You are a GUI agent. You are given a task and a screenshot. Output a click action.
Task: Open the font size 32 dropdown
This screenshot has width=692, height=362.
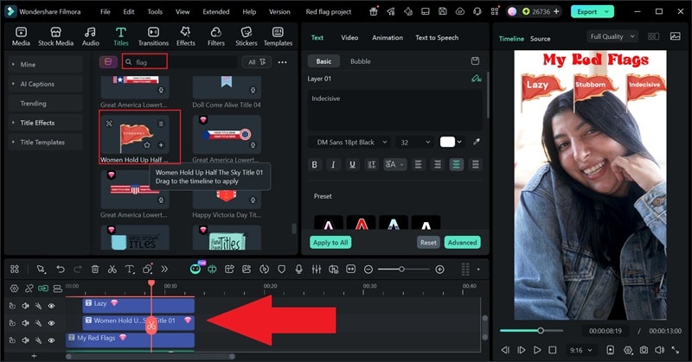click(415, 142)
